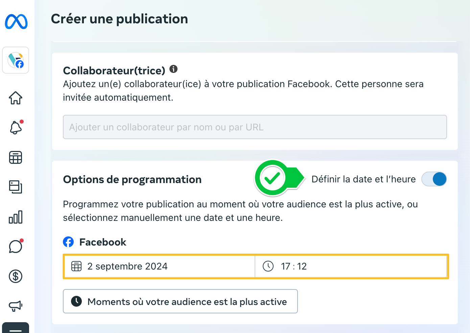Click the clock icon in the time field
This screenshot has height=333, width=470.
[x=268, y=266]
